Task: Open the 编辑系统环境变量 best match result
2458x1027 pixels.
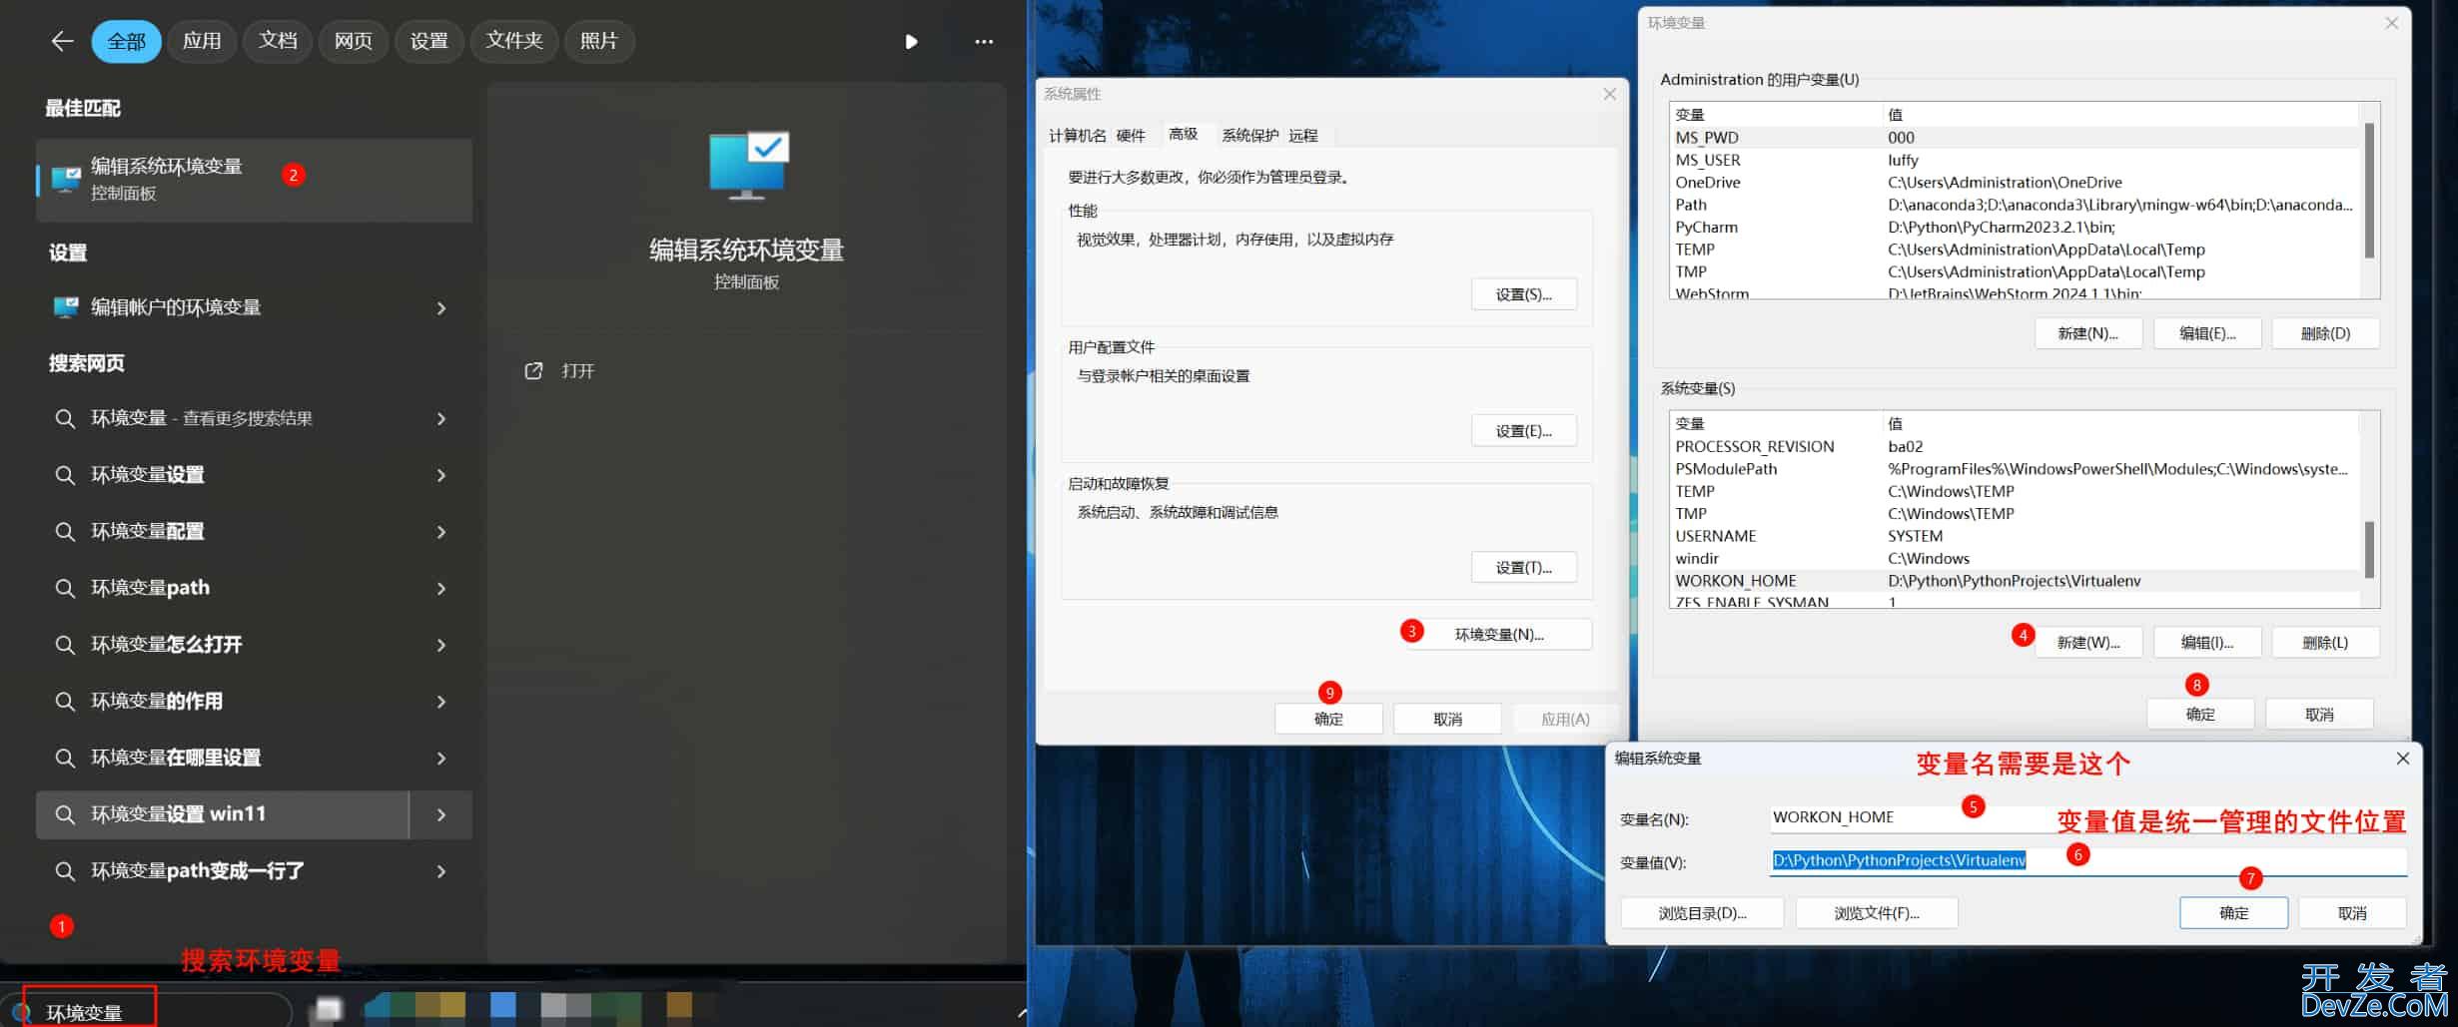Action: 254,180
